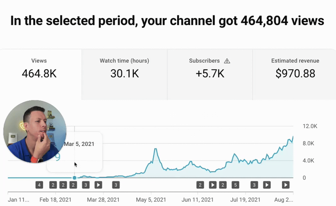The image size is (336, 206).
Task: Open the video marker badge labeled 5
Action: click(235, 185)
